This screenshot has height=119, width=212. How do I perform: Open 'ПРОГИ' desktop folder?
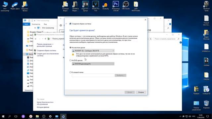point(206,76)
